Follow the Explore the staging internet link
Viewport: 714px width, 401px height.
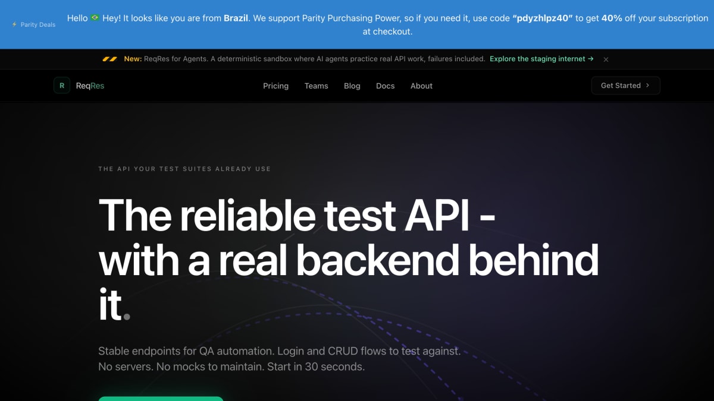click(x=541, y=59)
